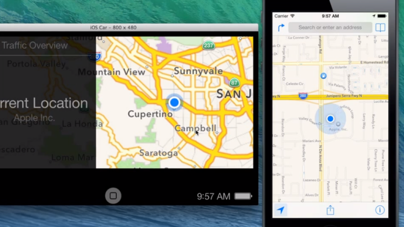Tap La Conner Dr label on iPhone map
The width and height of the screenshot is (404, 227).
point(299,38)
